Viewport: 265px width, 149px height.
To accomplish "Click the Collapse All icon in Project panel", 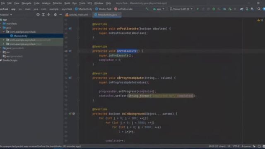I will pos(48,15).
